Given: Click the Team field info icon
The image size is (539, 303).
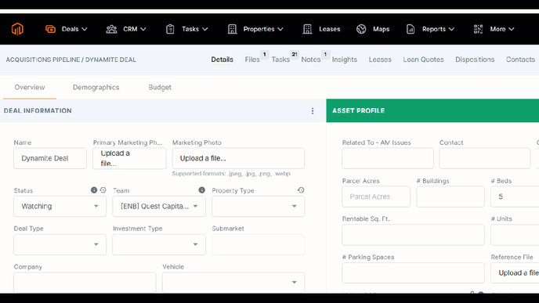Looking at the screenshot, I should [x=202, y=190].
